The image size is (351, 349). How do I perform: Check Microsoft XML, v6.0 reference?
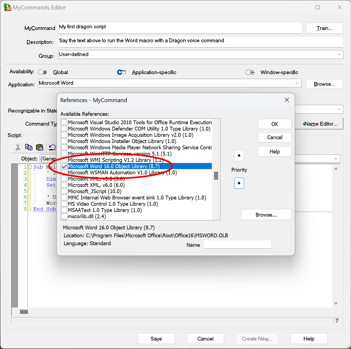[x=65, y=185]
